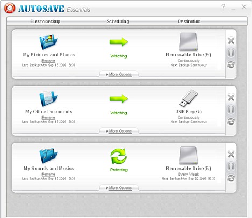Click the green arrow in the Pictures row

click(118, 42)
